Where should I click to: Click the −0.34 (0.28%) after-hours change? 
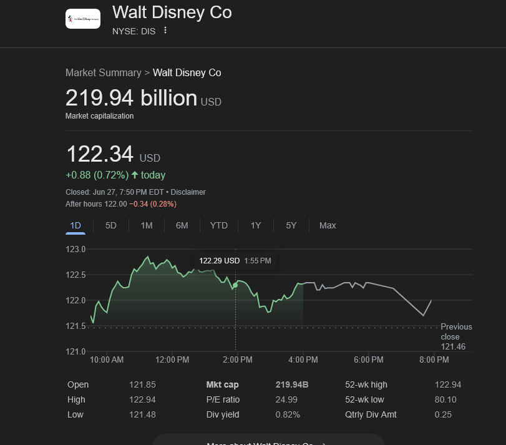click(153, 204)
